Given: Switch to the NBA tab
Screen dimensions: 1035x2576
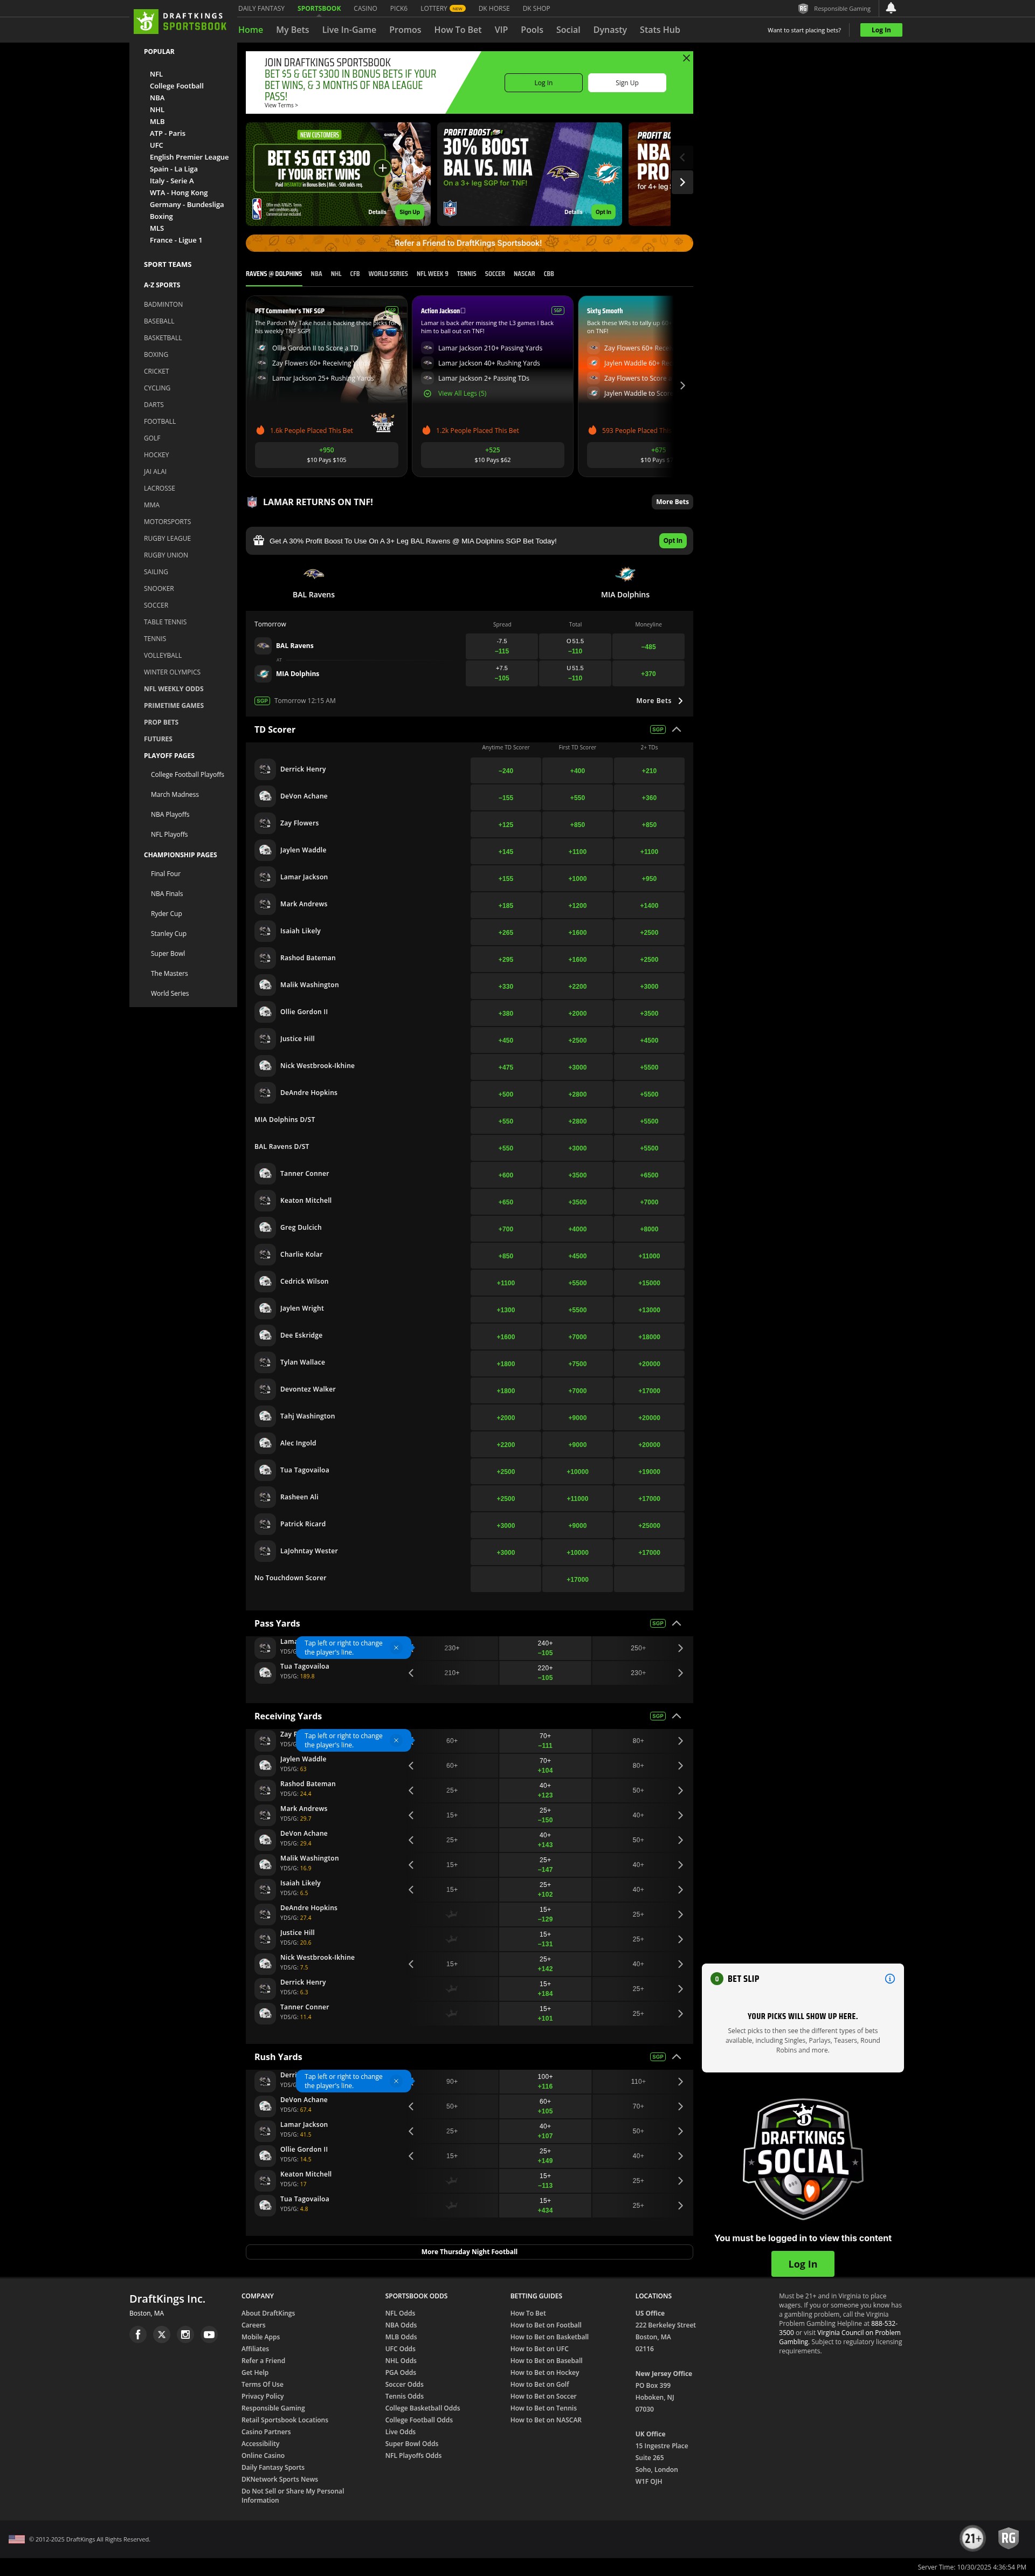Looking at the screenshot, I should point(316,273).
